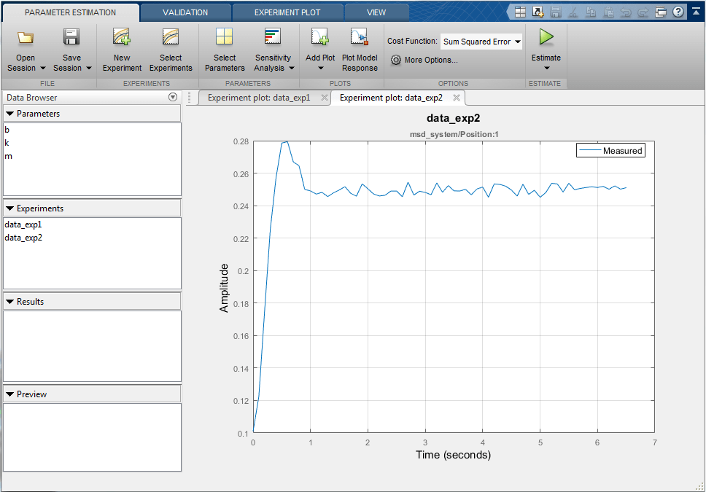This screenshot has height=492, width=706.
Task: Select data_exp1 in Experiments list
Action: click(x=23, y=224)
